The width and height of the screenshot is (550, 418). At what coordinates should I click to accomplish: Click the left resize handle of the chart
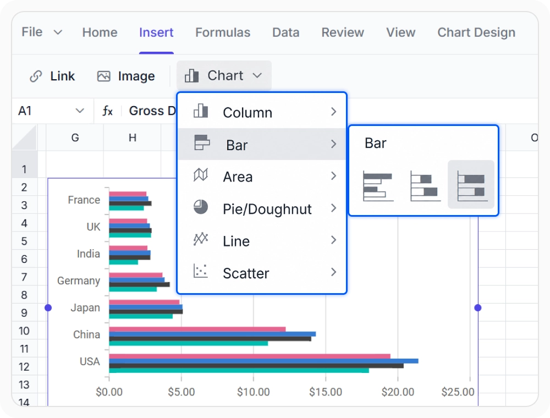point(48,308)
